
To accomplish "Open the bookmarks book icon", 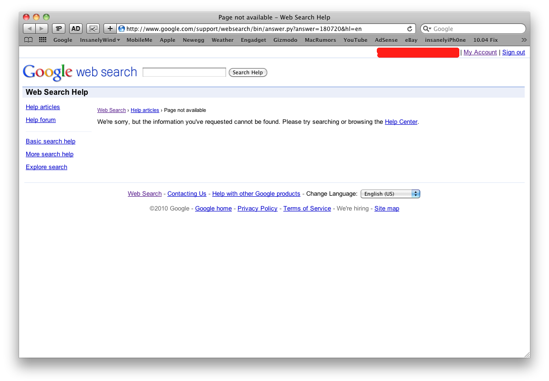I will [28, 40].
